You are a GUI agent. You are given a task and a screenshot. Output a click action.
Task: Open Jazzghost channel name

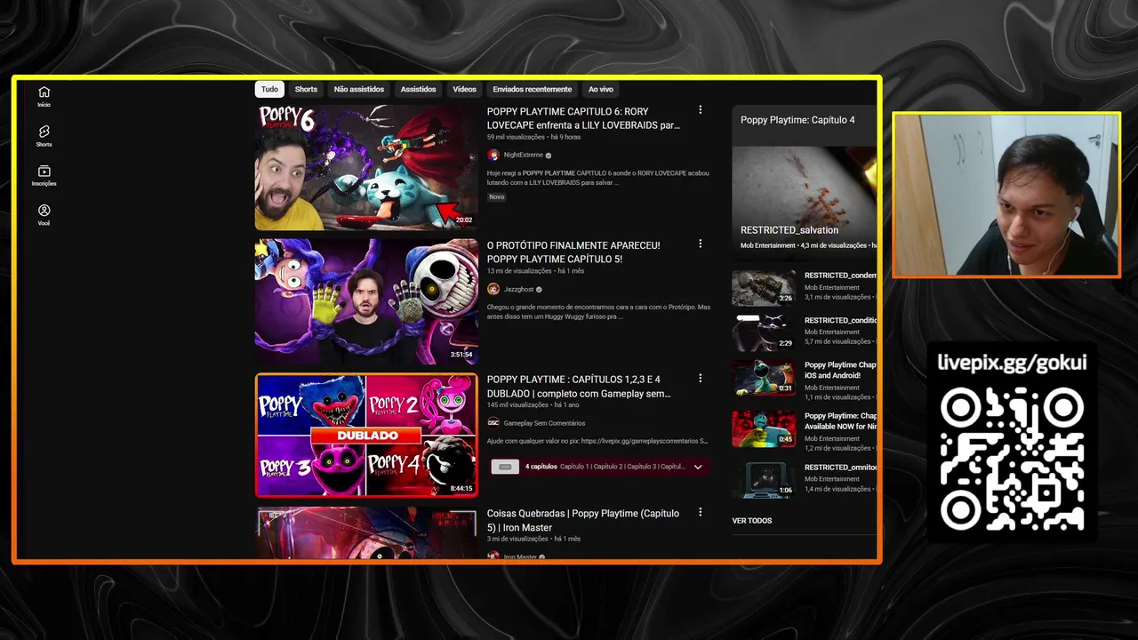(518, 289)
